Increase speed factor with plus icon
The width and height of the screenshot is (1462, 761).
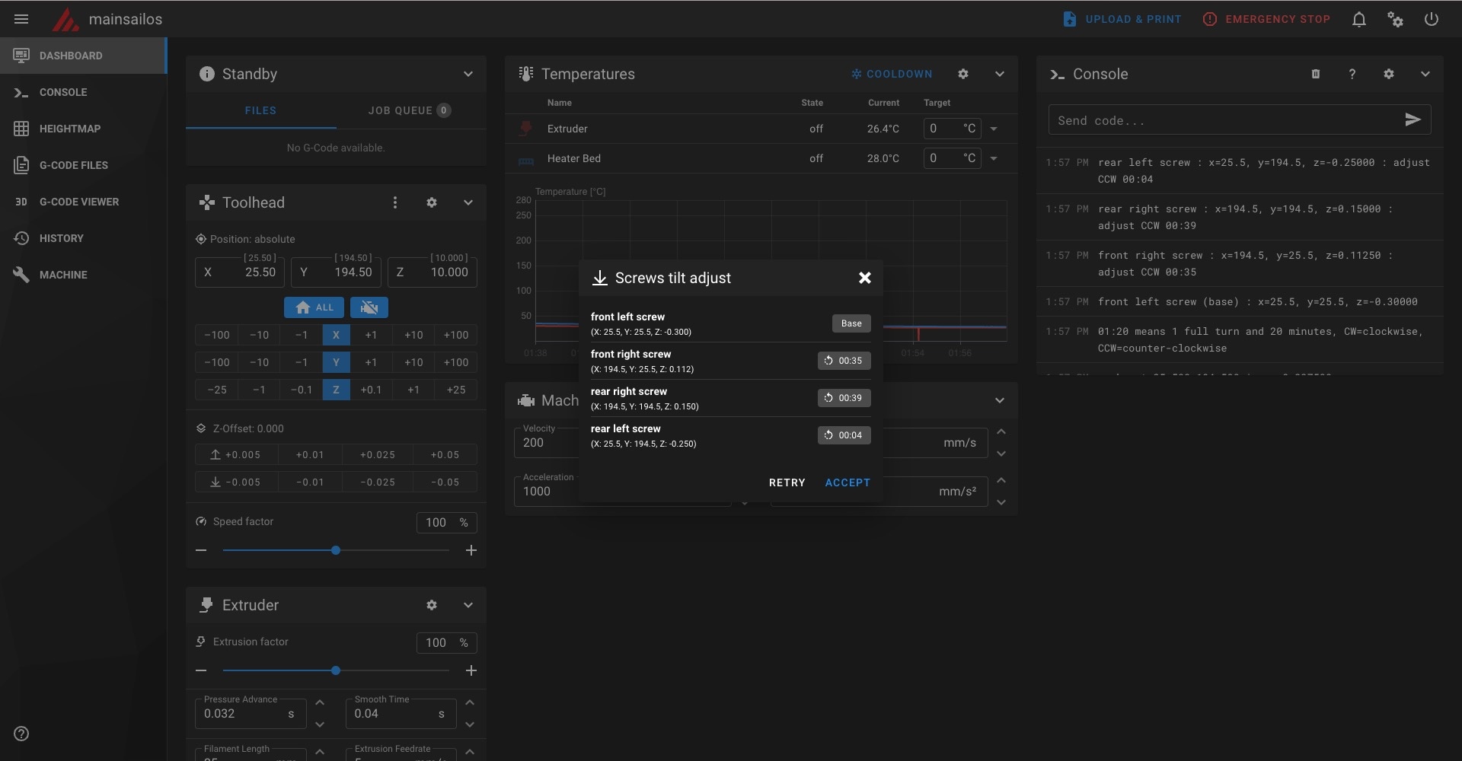point(471,550)
